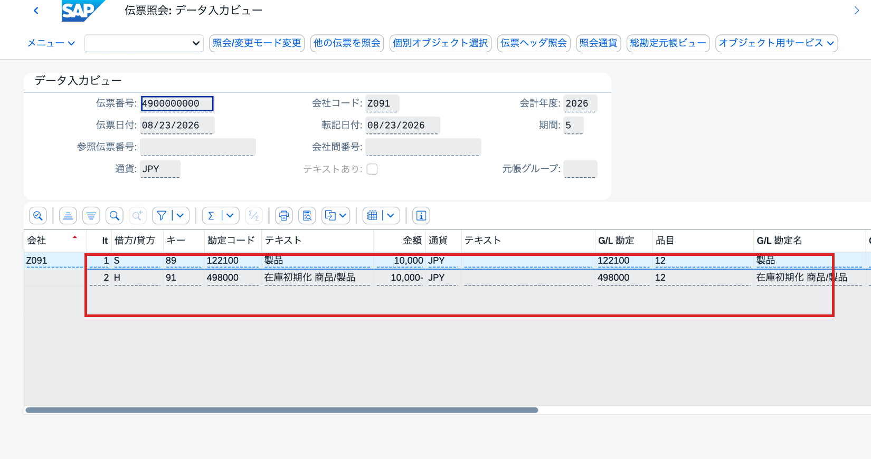871x459 pixels.
Task: Go back using the left arrow icon
Action: click(x=36, y=11)
